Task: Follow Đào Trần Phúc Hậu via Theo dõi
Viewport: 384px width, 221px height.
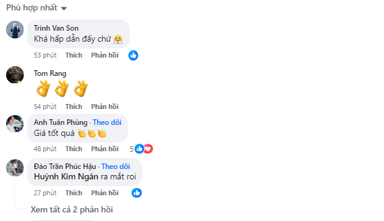Action: 116,167
